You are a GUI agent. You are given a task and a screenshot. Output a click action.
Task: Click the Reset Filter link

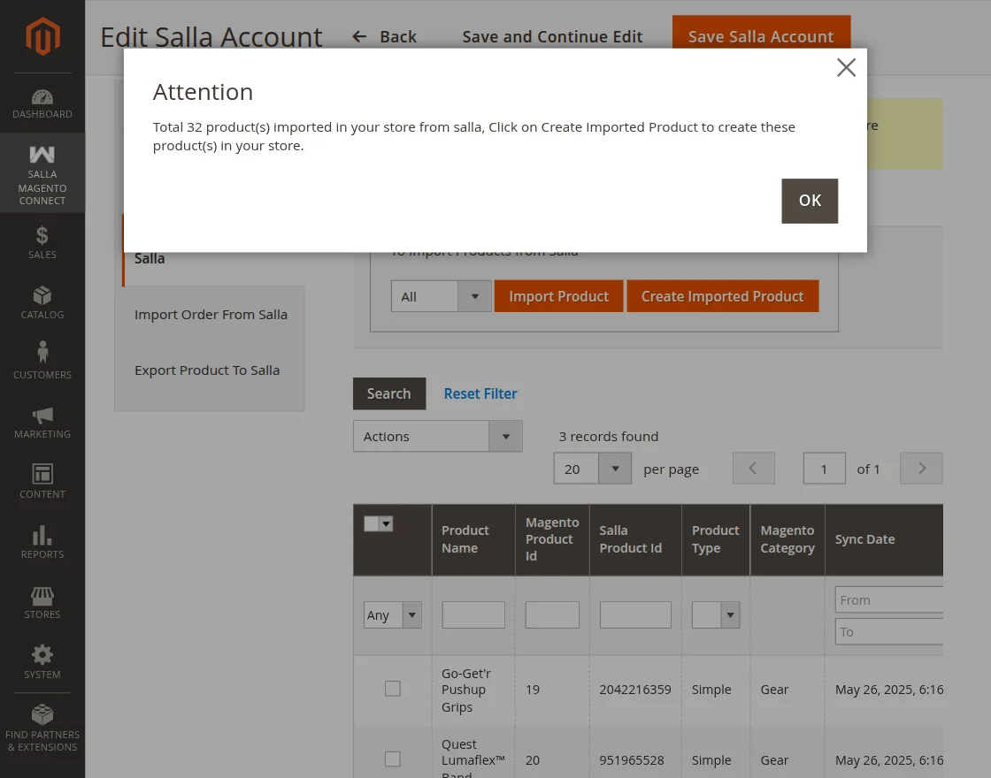tap(480, 393)
